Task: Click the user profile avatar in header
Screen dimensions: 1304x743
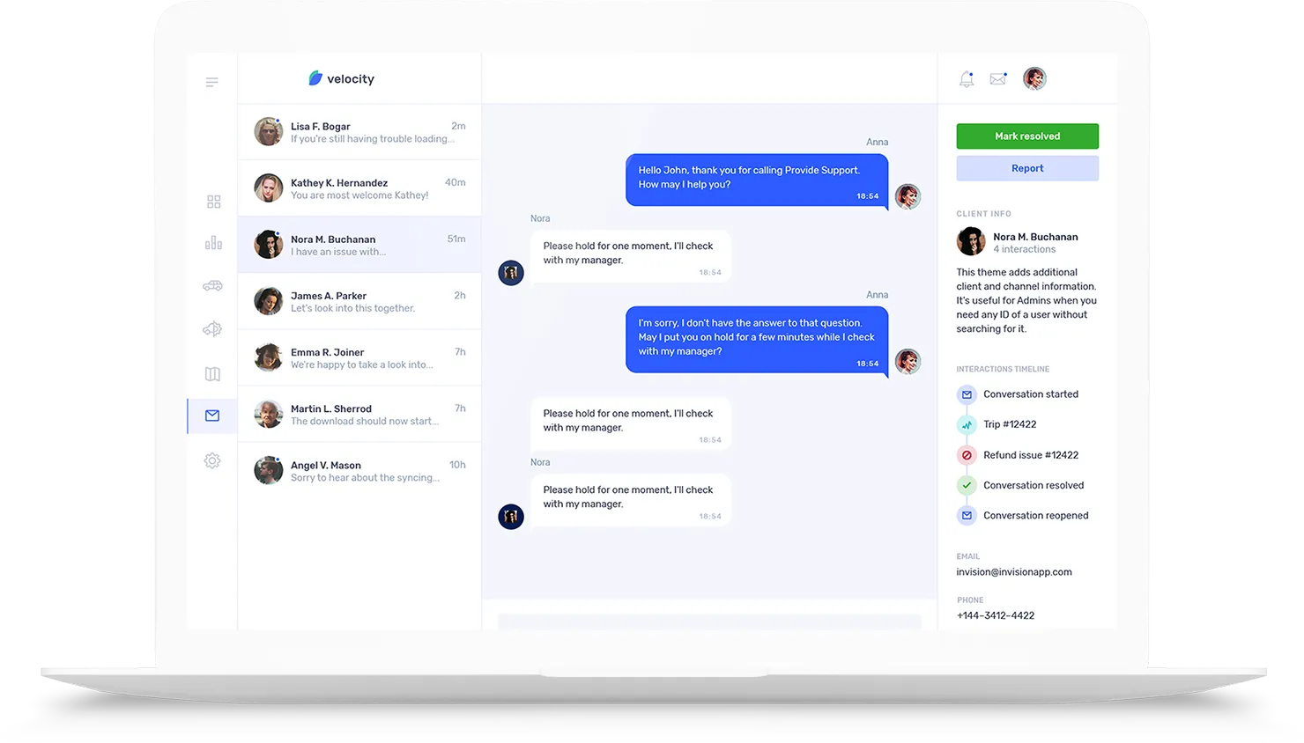Action: [1034, 78]
